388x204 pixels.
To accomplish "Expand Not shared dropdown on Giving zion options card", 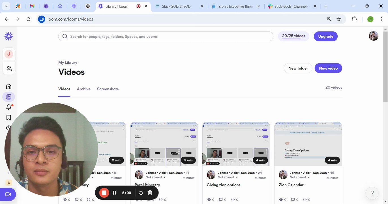I will (x=228, y=177).
